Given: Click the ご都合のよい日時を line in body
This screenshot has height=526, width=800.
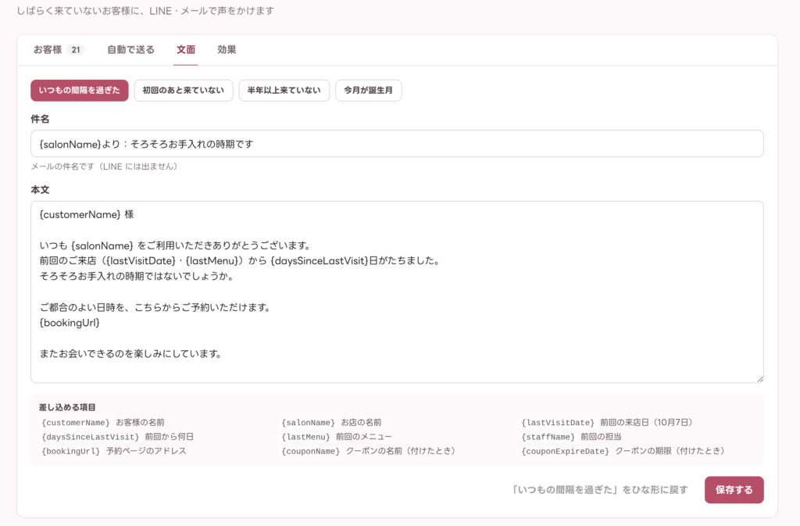Looking at the screenshot, I should click(155, 308).
